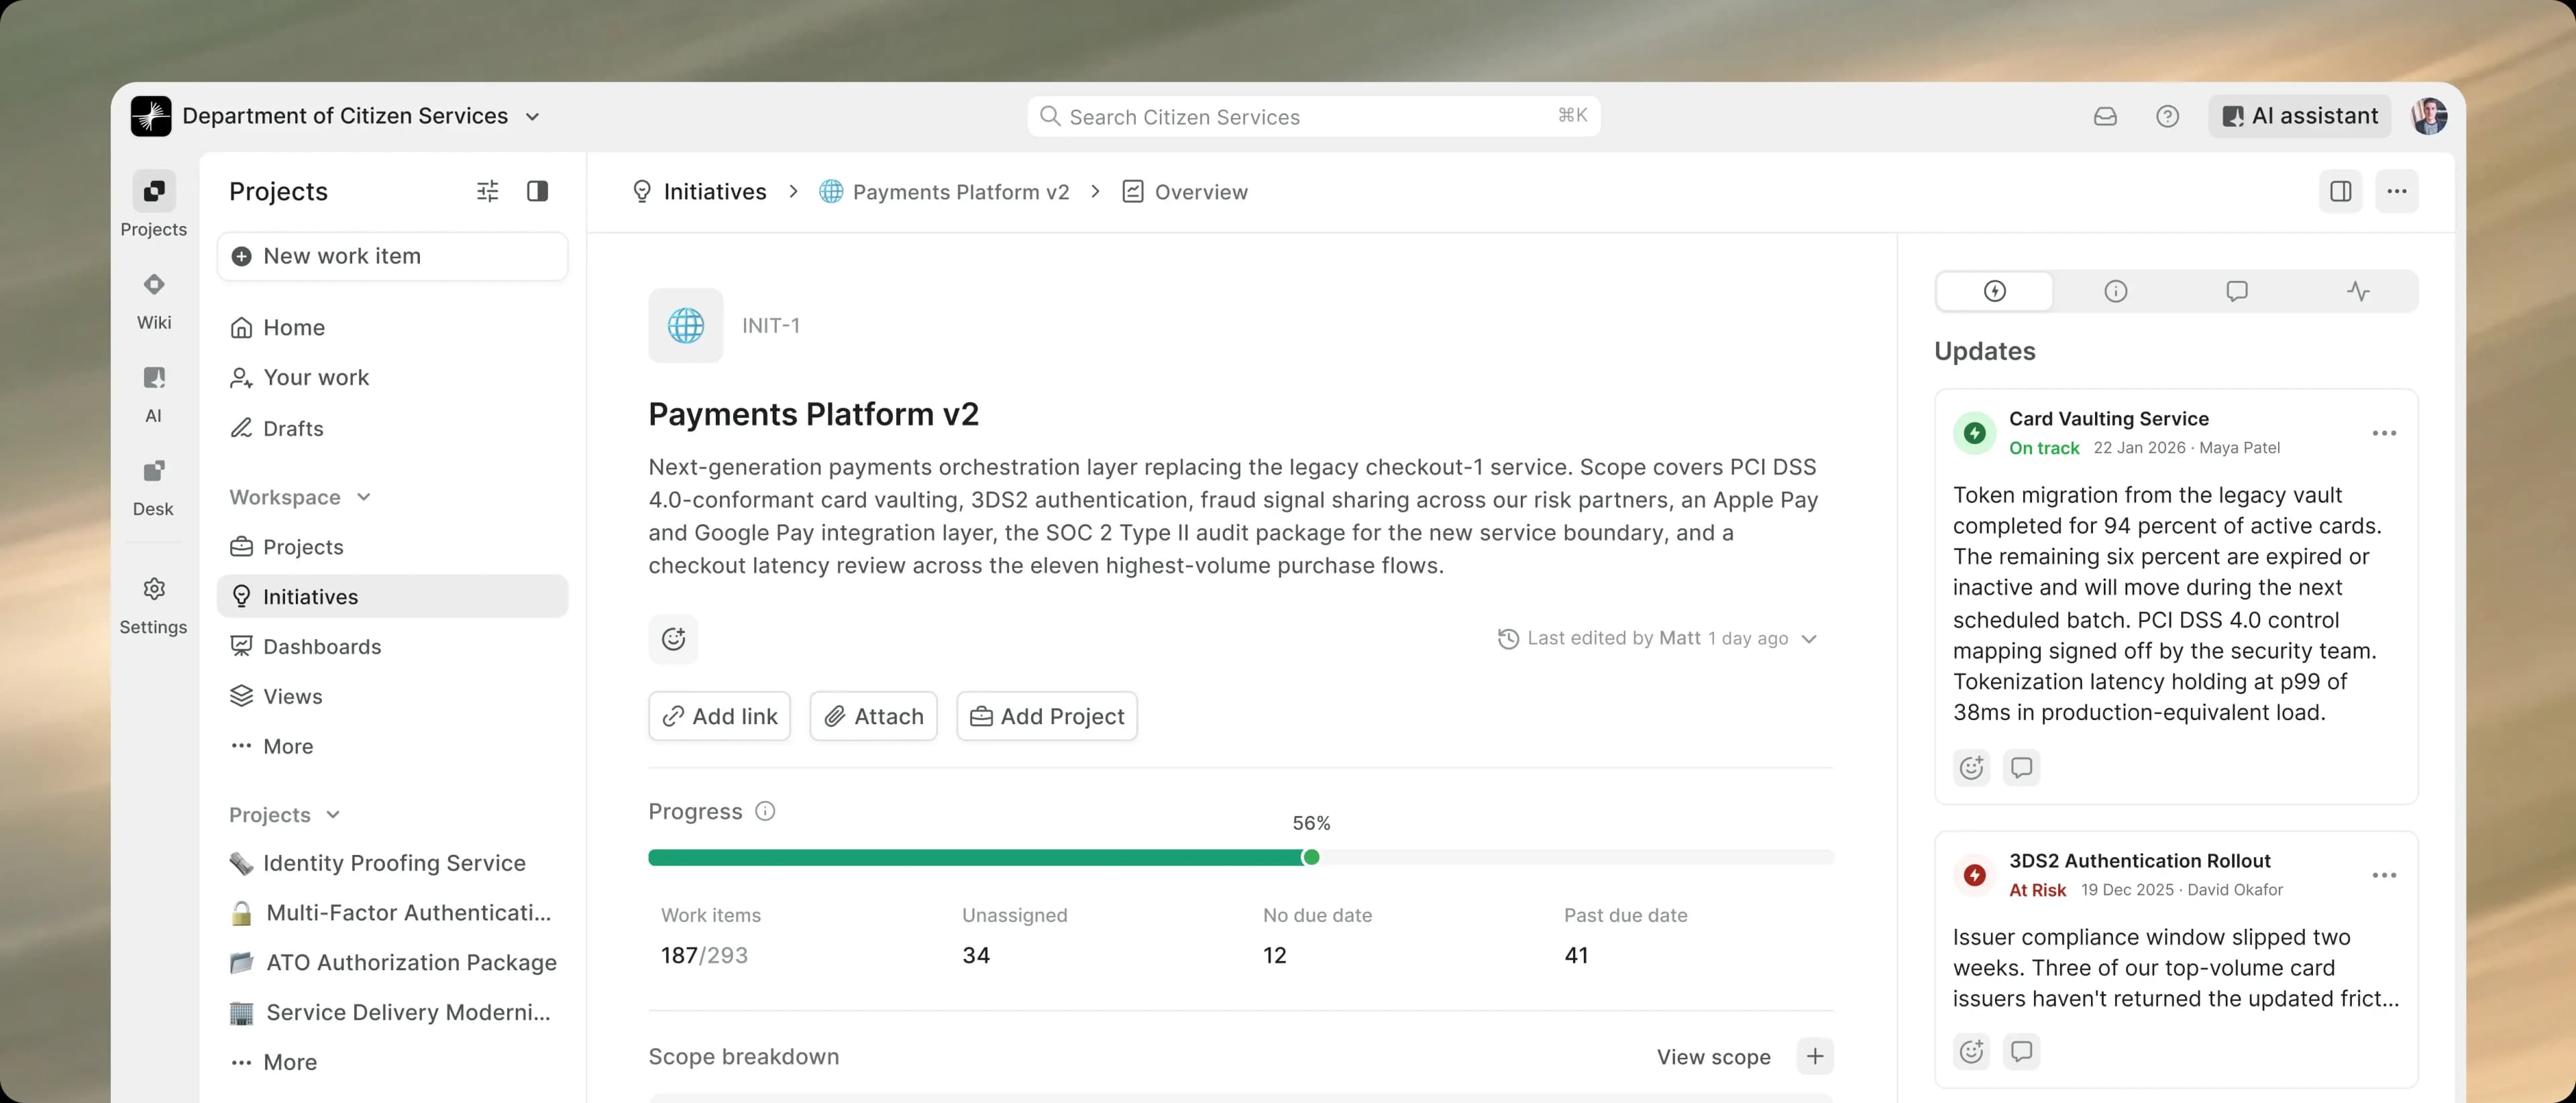This screenshot has height=1103, width=2576.
Task: Click the 56% progress bar handle
Action: [x=1311, y=857]
